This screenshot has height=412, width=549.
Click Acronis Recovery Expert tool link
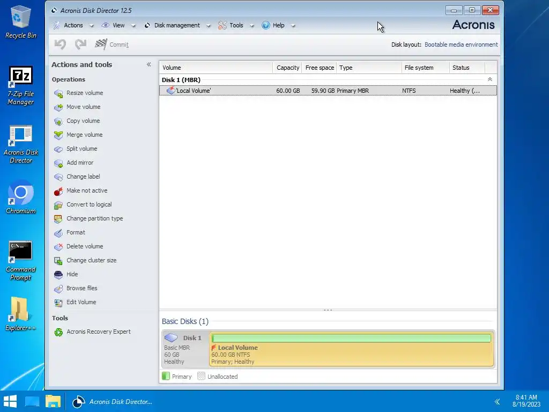(99, 332)
